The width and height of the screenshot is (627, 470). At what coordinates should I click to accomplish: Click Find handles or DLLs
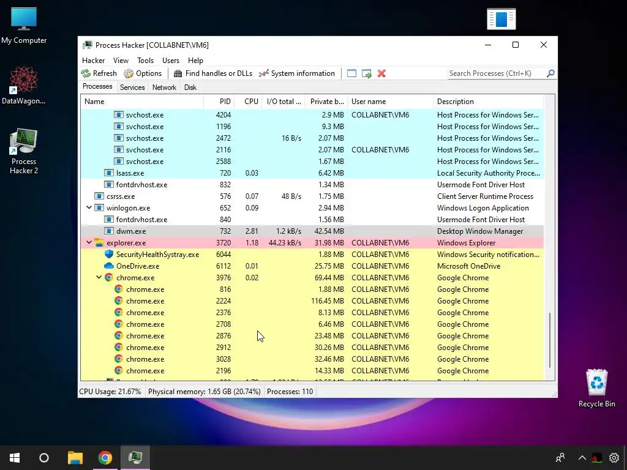213,73
